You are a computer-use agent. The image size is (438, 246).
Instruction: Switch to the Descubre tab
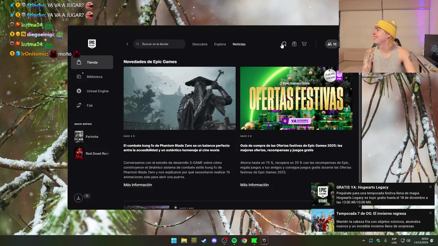(200, 44)
